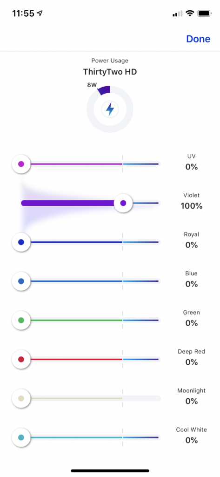The image size is (220, 477).
Task: Select the Moonlight slider handle
Action: click(x=21, y=399)
